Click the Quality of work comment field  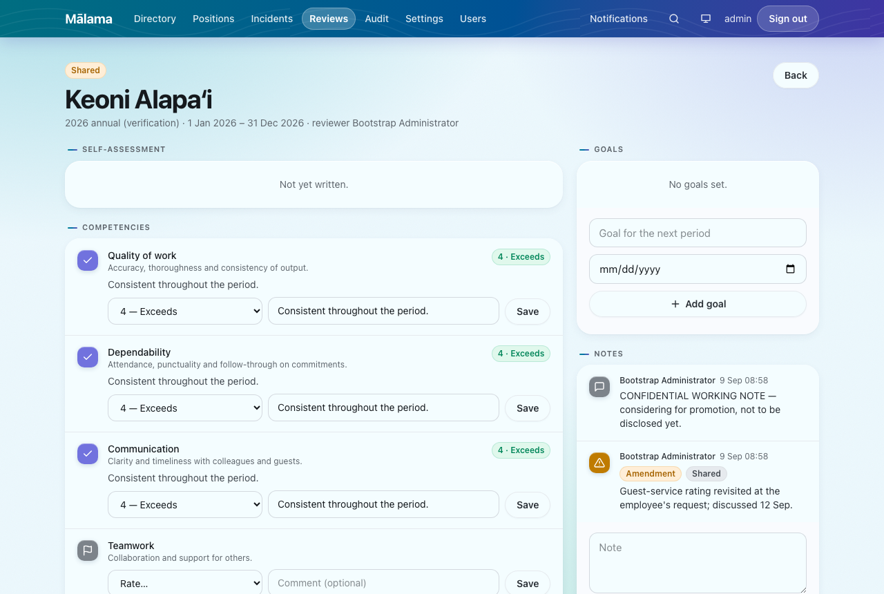tap(383, 311)
